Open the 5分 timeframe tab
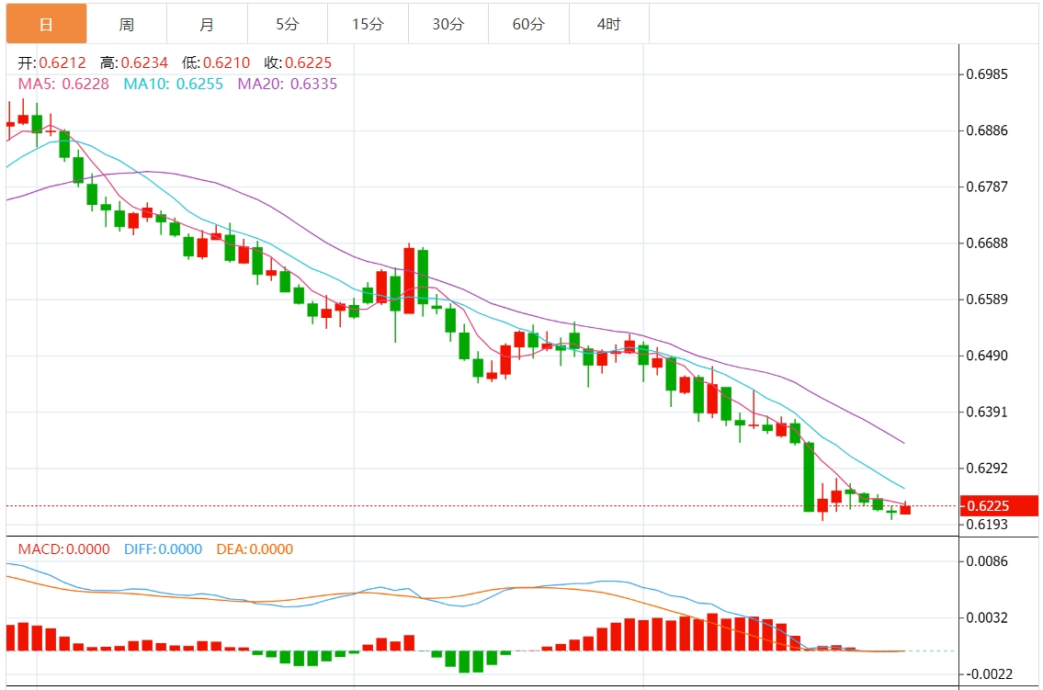This screenshot has width=1043, height=690. coord(288,24)
